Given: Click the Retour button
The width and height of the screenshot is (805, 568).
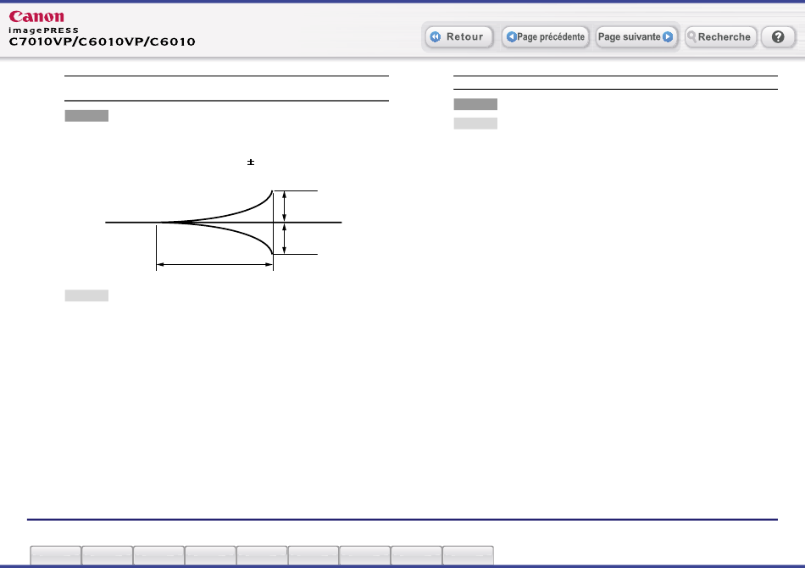Looking at the screenshot, I should point(459,37).
